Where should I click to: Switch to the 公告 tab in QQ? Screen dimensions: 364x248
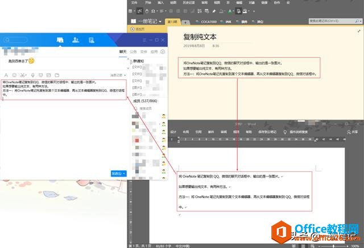click(133, 52)
